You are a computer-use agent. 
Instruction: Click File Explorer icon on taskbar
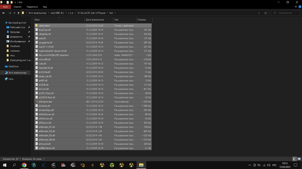tap(141, 165)
